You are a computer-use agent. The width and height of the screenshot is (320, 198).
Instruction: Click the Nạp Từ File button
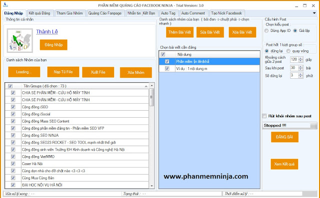63,72
